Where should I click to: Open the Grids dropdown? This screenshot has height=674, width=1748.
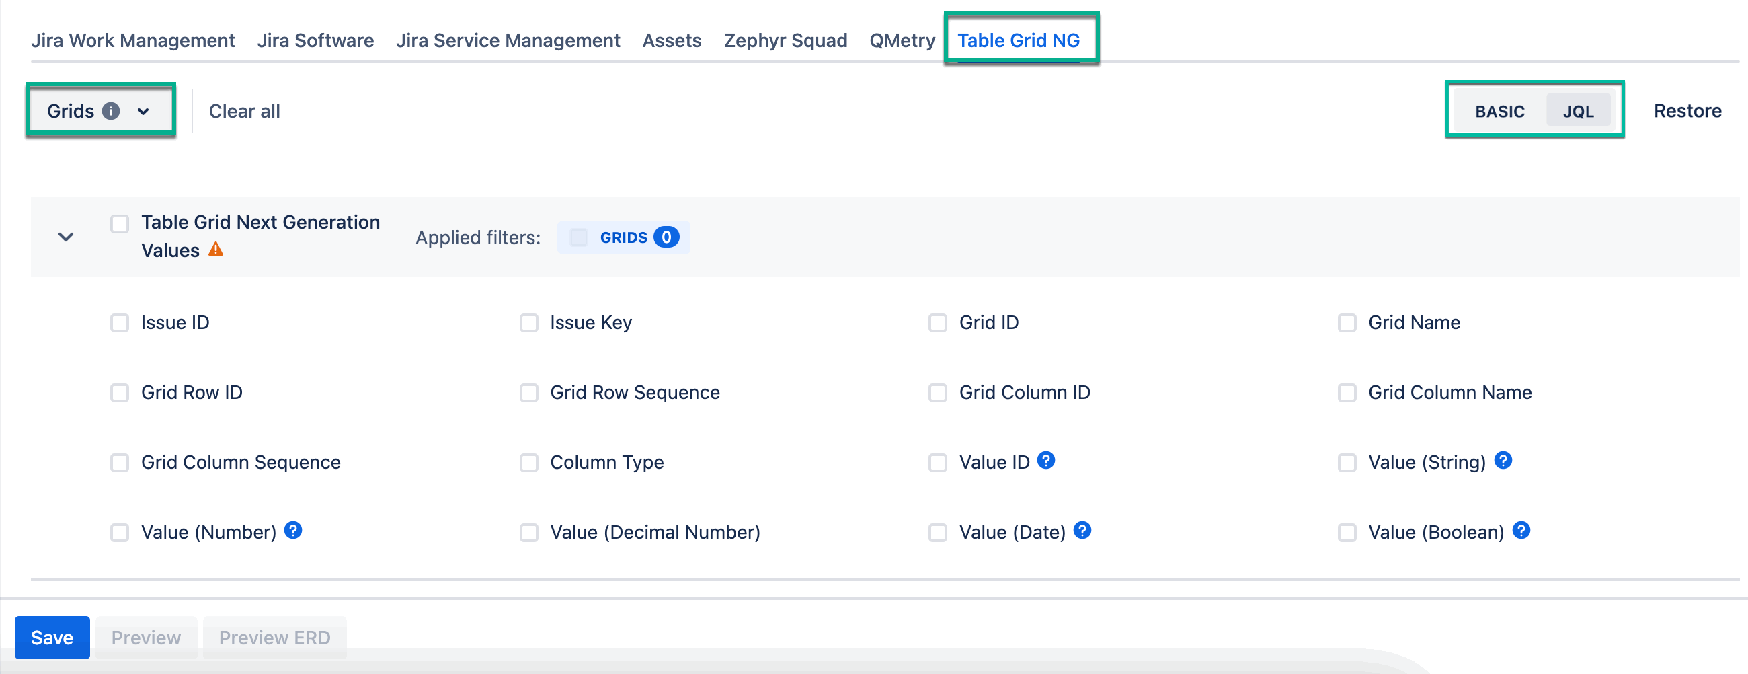coord(143,110)
